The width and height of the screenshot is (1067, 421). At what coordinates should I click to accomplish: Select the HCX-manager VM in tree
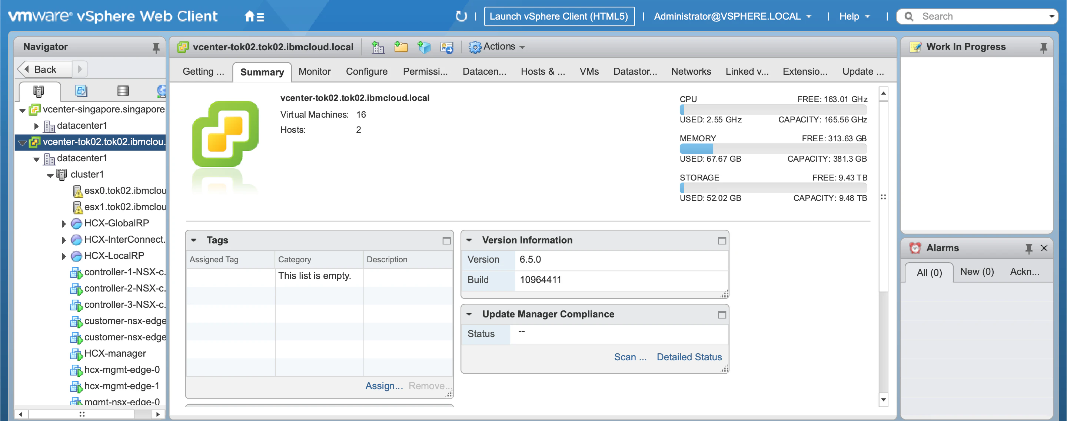[115, 354]
